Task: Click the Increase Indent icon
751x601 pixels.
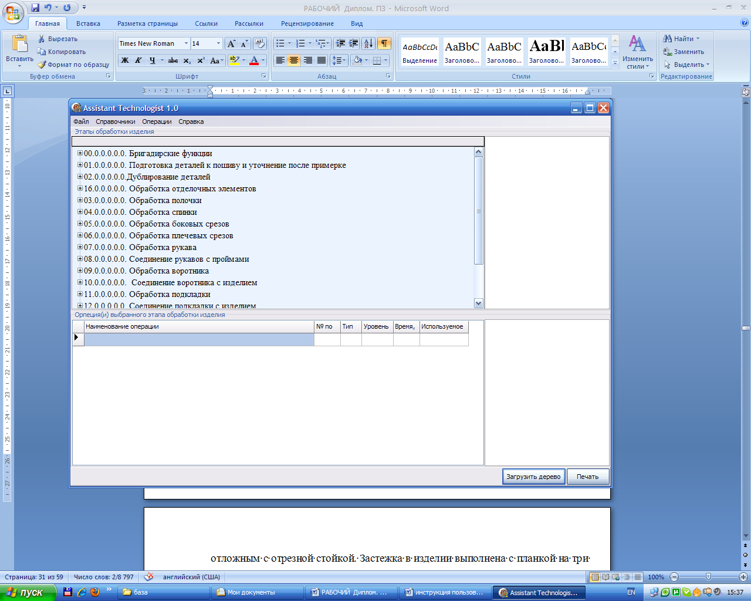Action: pyautogui.click(x=354, y=43)
